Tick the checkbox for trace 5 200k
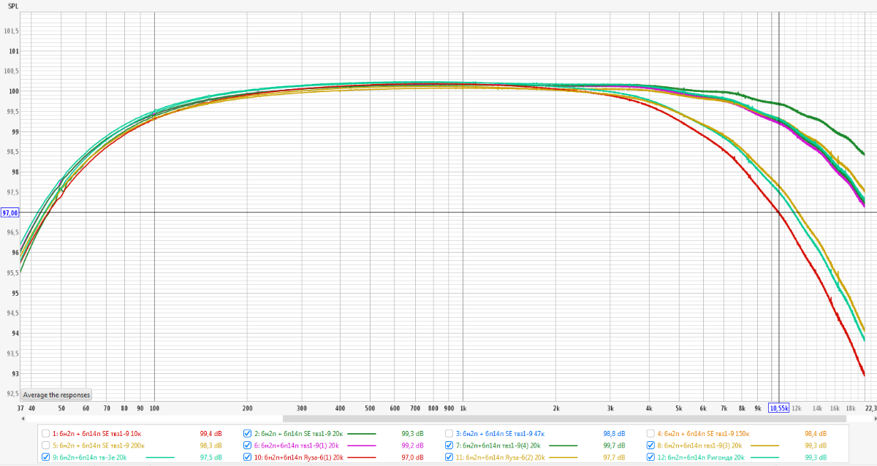The height and width of the screenshot is (466, 877). [46, 445]
